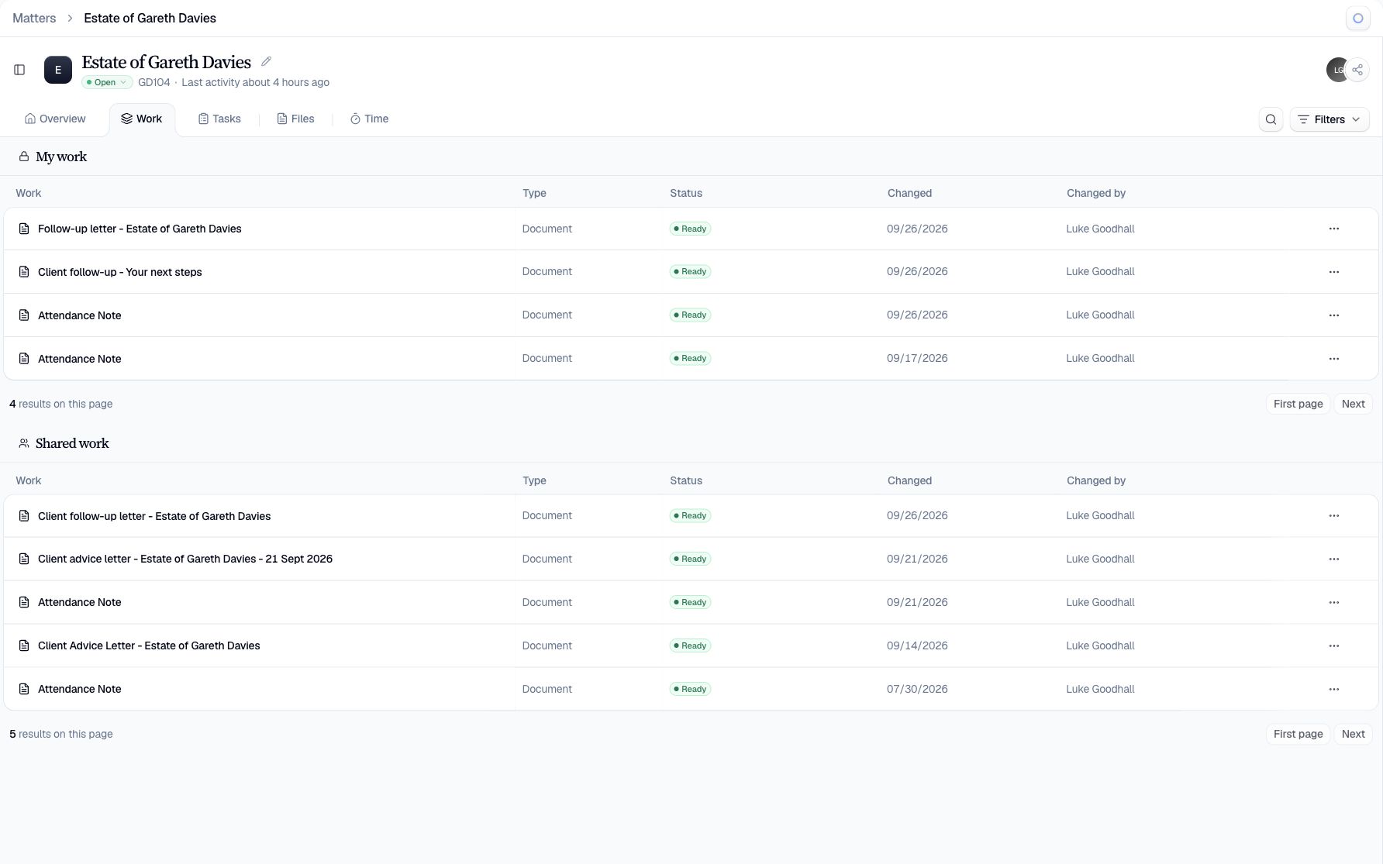Click the LG user avatar
This screenshot has width=1383, height=864.
(1336, 70)
